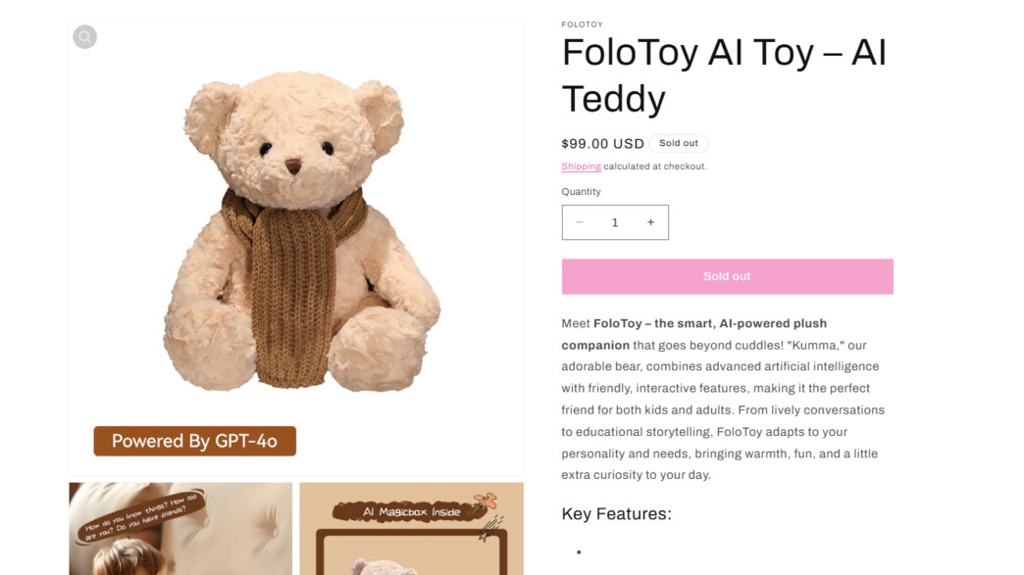The image size is (1024, 575).
Task: Click the Sold out badge beside price
Action: 679,143
